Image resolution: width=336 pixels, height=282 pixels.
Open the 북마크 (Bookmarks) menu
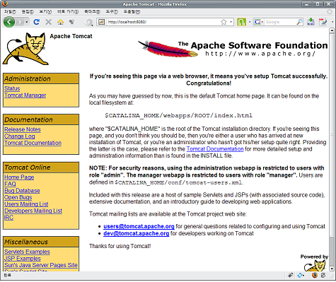pos(92,11)
